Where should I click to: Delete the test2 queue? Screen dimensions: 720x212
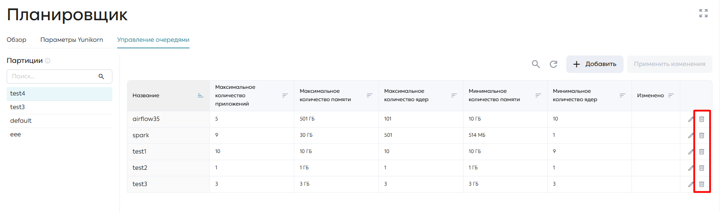tap(701, 168)
